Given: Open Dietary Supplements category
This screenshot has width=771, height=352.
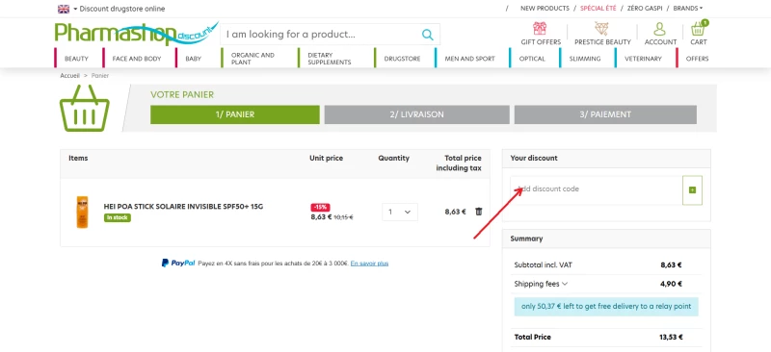Looking at the screenshot, I should (x=330, y=59).
